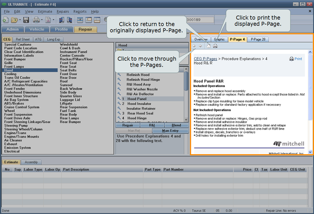Screen dimensions: 314x214
Task: Click the P-Page home icon
Action: click(x=208, y=46)
